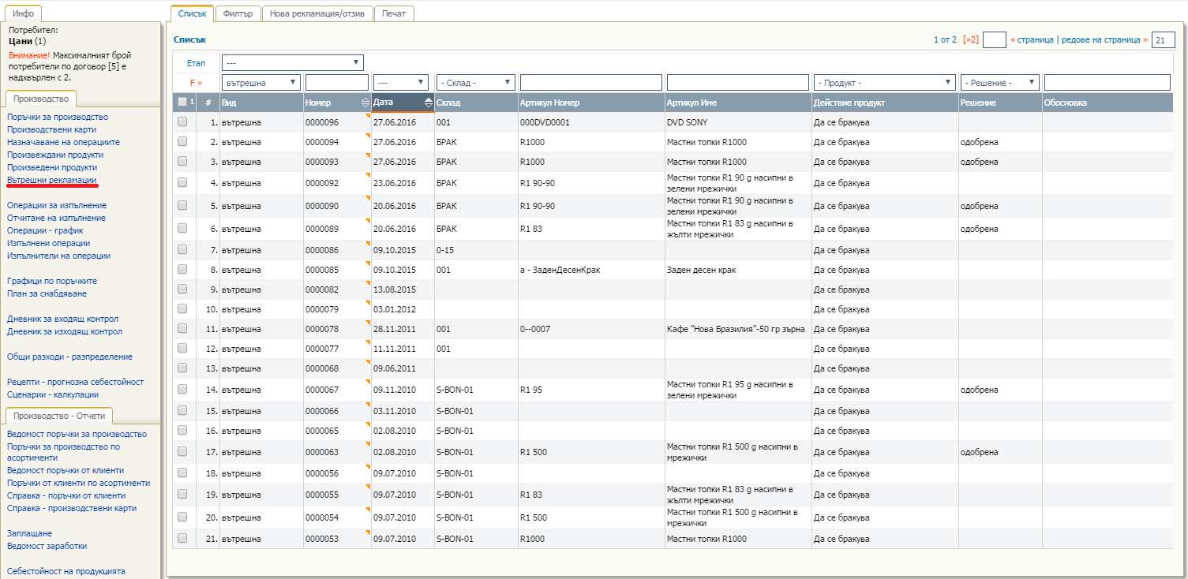Open the Филтър tab
Viewport: 1188px width, 579px height.
(238, 13)
